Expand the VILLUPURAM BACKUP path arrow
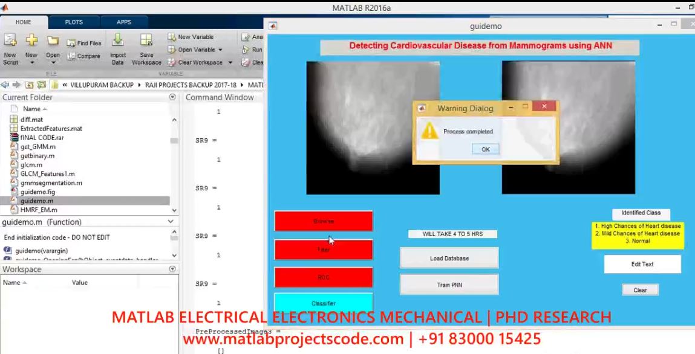The width and height of the screenshot is (695, 354). (x=140, y=85)
